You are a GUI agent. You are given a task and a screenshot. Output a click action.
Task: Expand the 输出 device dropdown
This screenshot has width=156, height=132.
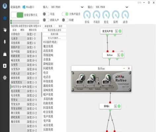point(127,7)
